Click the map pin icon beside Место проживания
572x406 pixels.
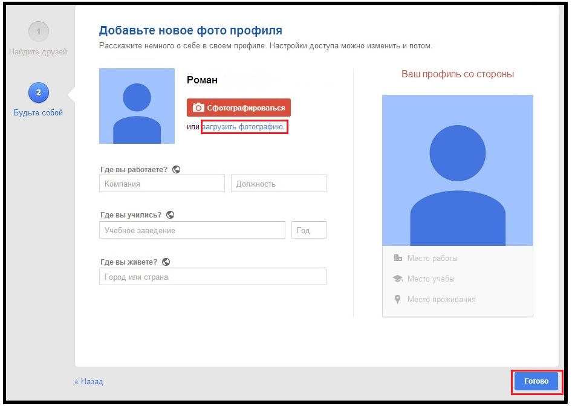tap(398, 299)
